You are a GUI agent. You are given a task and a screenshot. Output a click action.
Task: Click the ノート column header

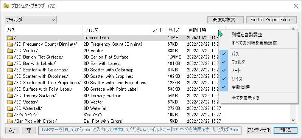(159, 30)
